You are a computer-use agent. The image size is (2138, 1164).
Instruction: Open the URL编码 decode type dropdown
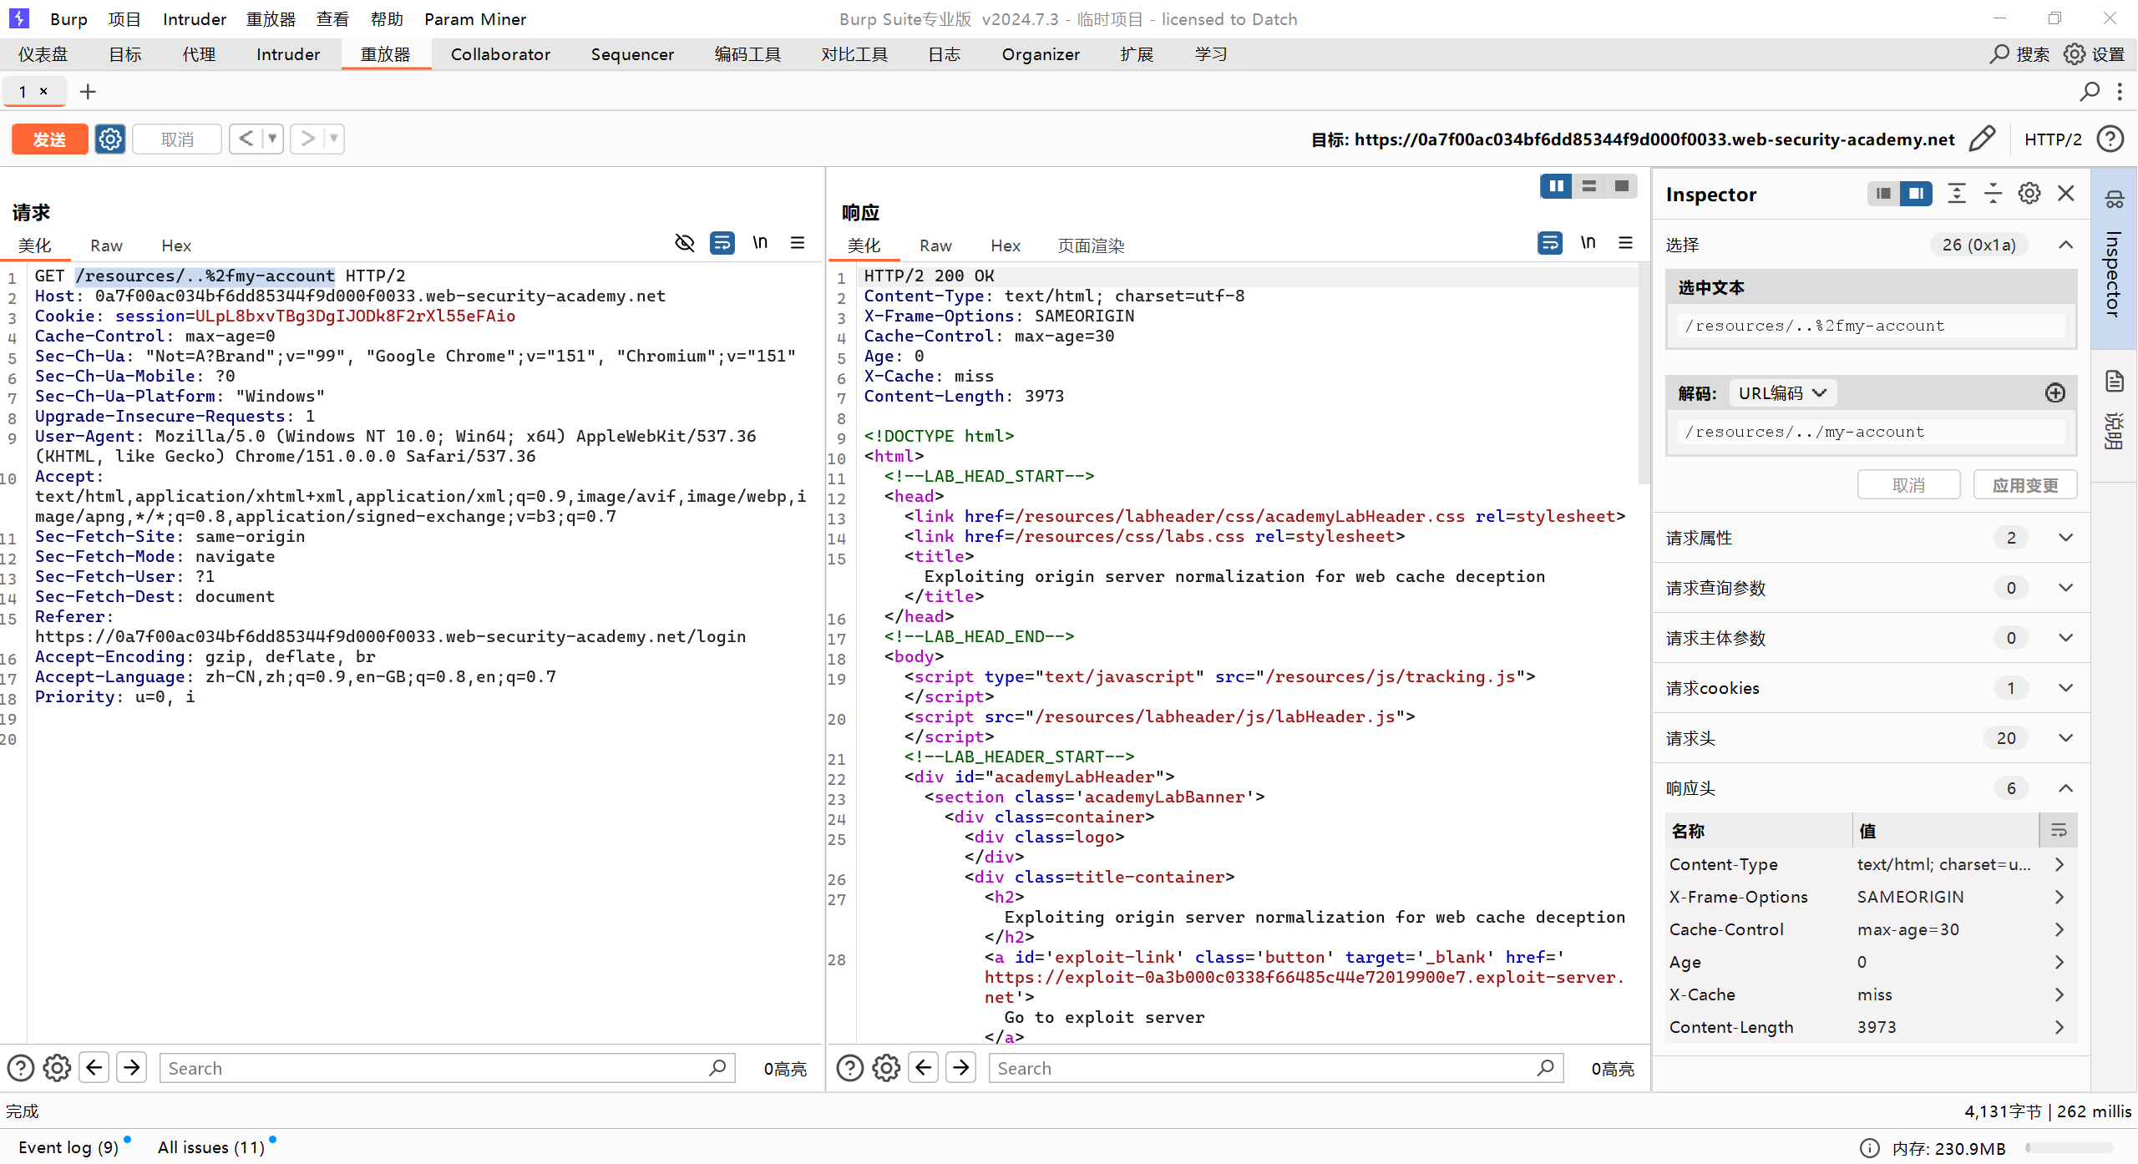click(x=1782, y=393)
